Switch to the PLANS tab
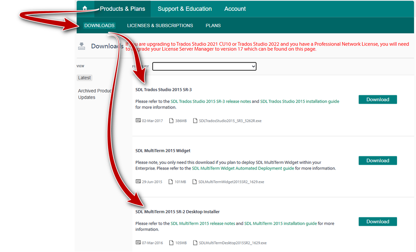 pos(213,25)
